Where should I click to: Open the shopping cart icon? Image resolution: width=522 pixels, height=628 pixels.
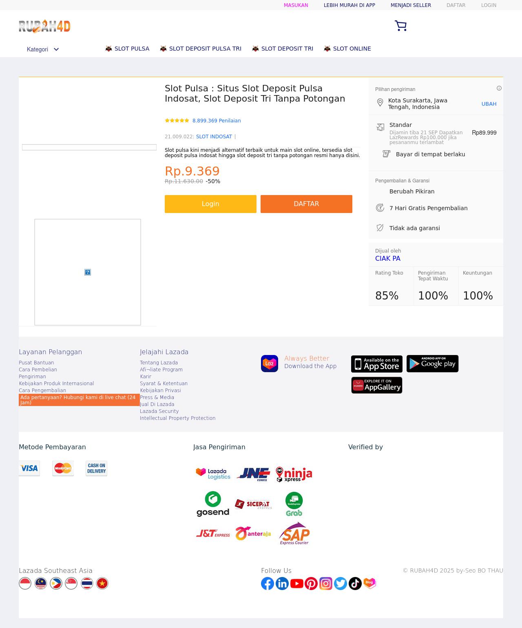point(400,26)
